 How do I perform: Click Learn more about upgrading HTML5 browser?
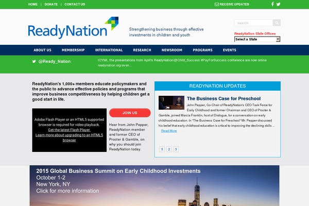pos(69,138)
